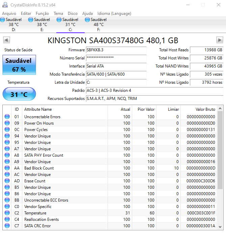This screenshot has width=226, height=233.
Task: Click status icon of attribute A7 row
Action: pyautogui.click(x=7, y=149)
